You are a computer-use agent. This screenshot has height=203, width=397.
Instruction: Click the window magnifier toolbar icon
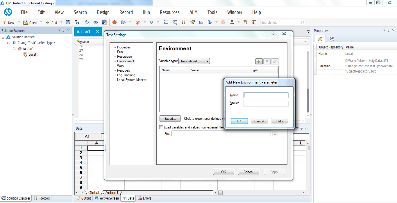[175, 22]
